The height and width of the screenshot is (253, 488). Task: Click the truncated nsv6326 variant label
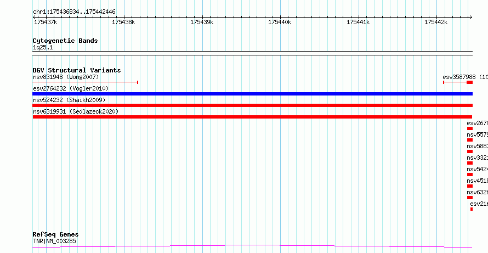[x=478, y=192]
